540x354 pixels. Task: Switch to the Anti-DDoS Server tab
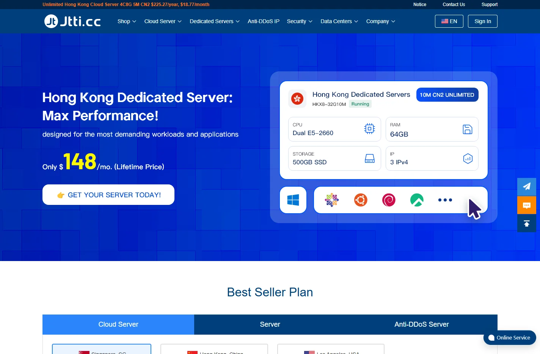coord(422,324)
